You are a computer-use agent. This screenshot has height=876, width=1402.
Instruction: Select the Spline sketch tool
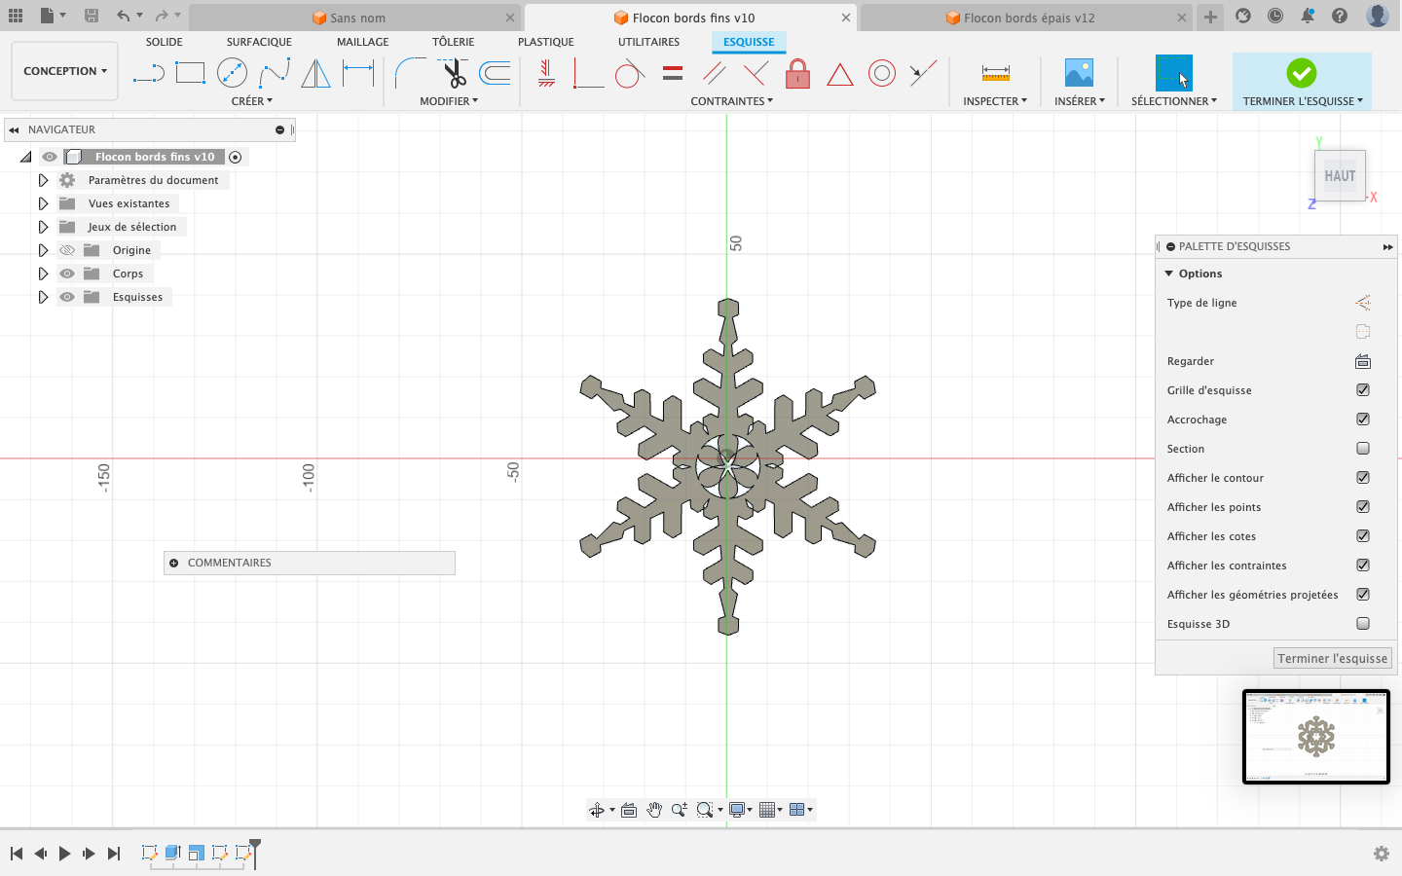275,73
